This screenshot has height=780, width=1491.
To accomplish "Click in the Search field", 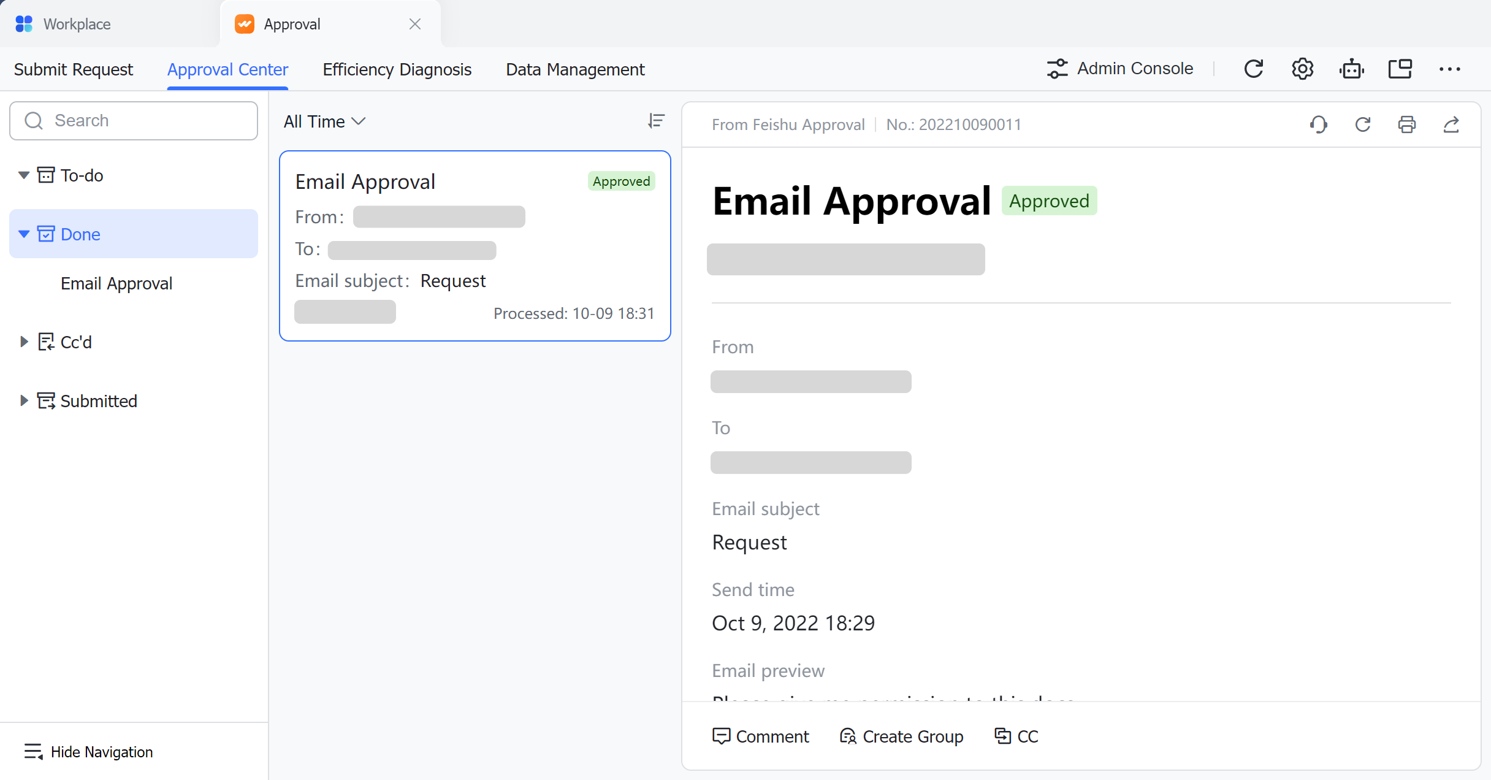I will point(134,120).
